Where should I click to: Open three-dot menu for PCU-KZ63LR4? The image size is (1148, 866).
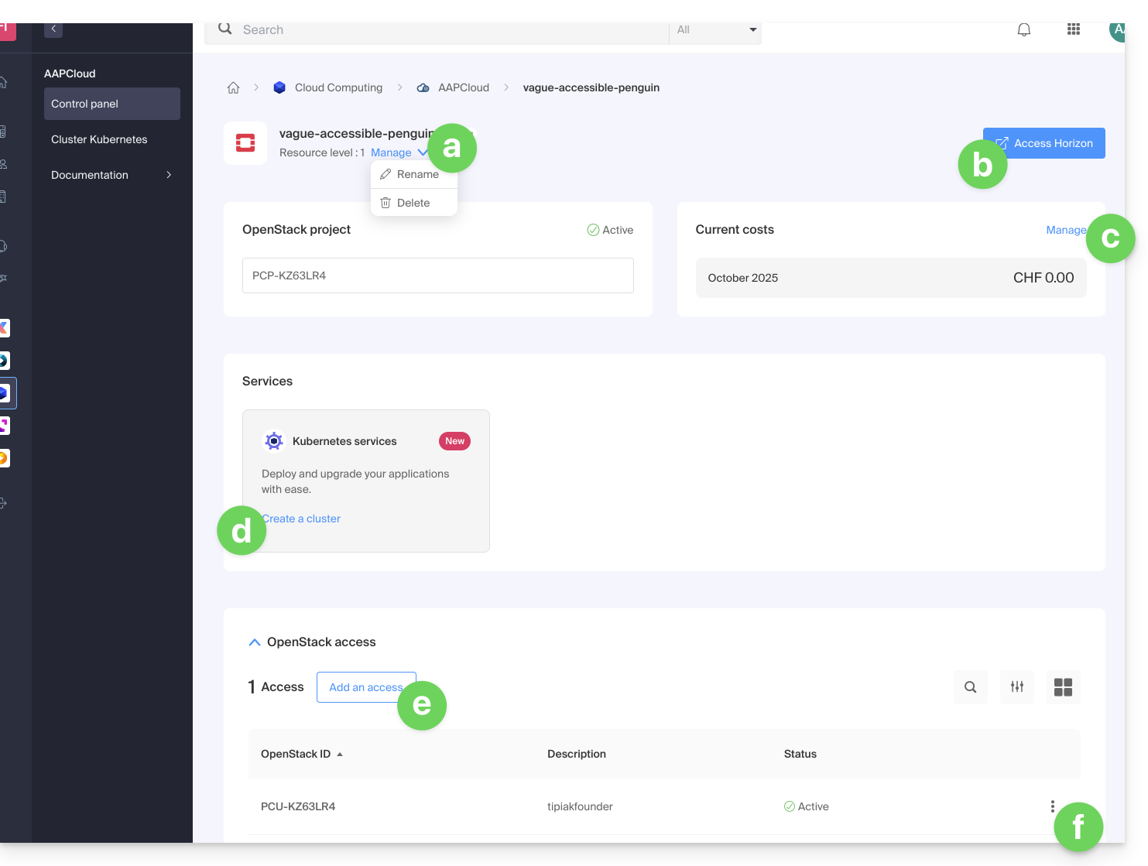1052,806
